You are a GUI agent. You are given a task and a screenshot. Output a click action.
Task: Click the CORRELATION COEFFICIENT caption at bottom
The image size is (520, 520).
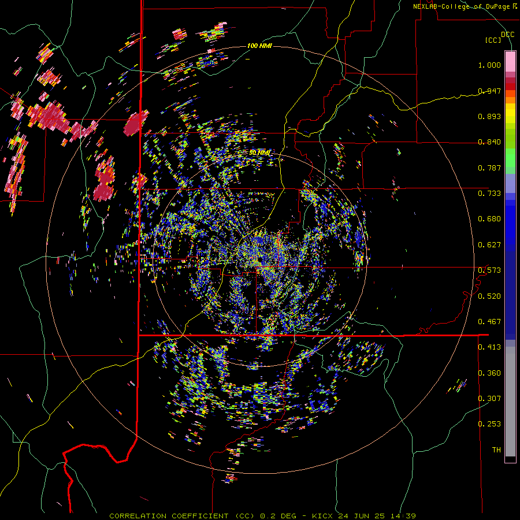click(x=262, y=516)
